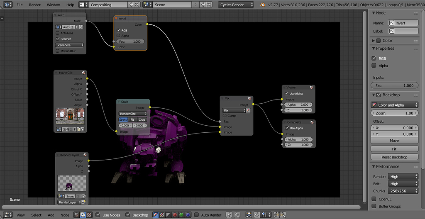Screen dimensions: 425x219
Task: Select Color and Alpha backdrop channel icon
Action: (155, 215)
